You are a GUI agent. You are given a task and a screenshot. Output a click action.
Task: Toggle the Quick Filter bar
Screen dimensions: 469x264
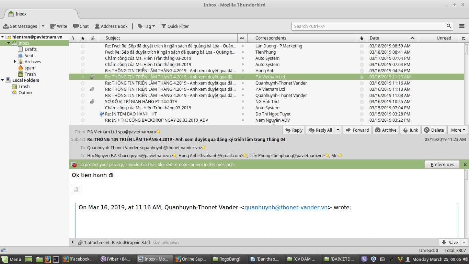point(175,26)
